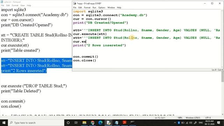Click the 'import sqlite3' line in IDLE
The image size is (224, 126).
(88, 12)
